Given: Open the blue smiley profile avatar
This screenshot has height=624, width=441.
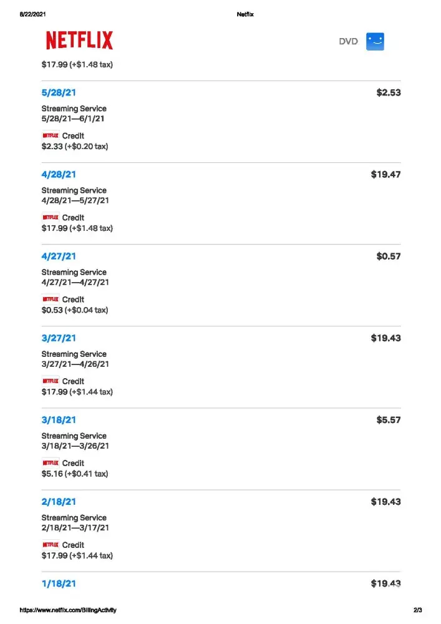Looking at the screenshot, I should pos(375,41).
